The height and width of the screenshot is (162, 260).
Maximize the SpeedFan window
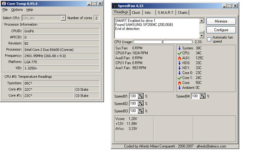(x=230, y=6)
